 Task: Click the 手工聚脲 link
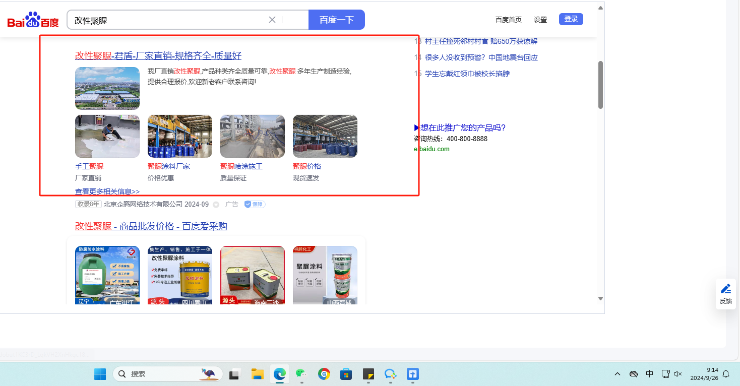[x=89, y=166]
